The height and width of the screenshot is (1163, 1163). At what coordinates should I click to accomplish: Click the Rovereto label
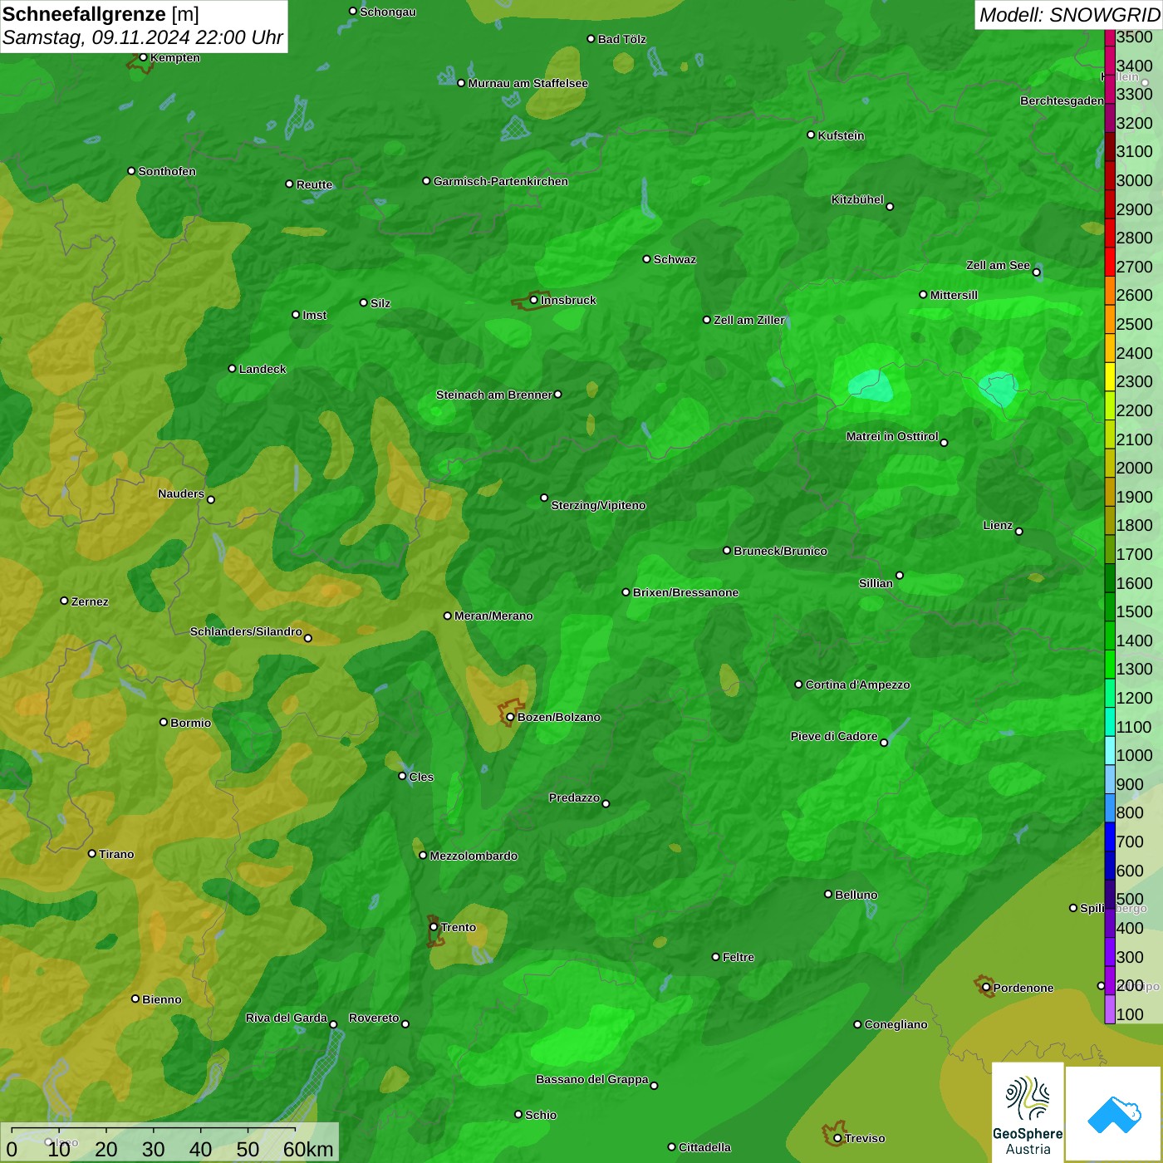point(374,1018)
